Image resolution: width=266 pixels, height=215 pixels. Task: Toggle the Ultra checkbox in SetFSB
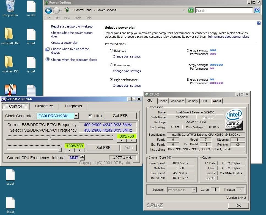click(x=90, y=116)
